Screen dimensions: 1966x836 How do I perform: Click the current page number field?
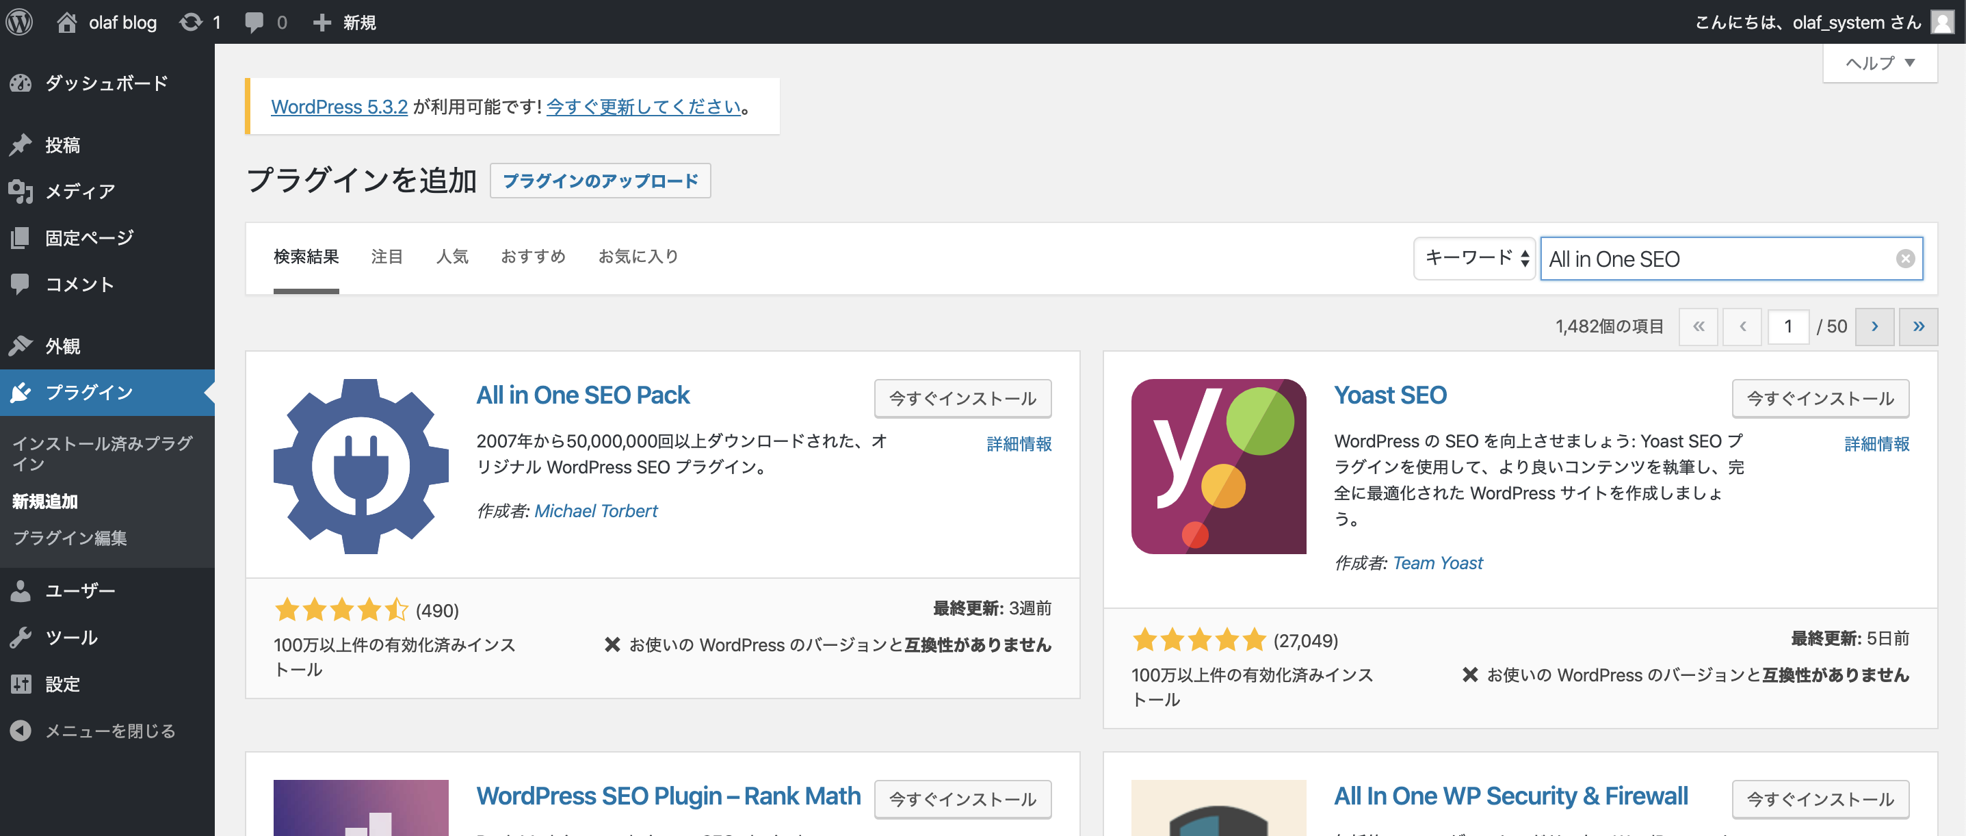(1787, 327)
